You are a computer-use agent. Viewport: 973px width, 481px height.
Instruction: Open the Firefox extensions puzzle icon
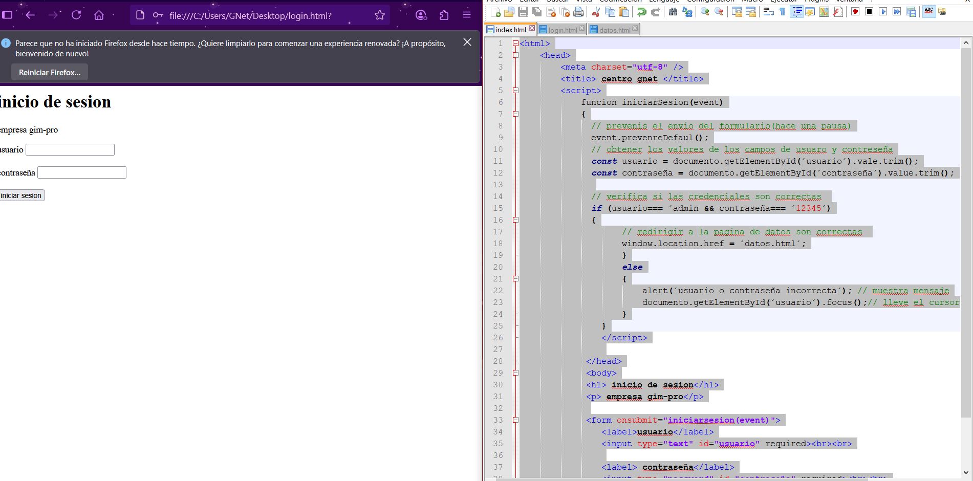pos(444,15)
